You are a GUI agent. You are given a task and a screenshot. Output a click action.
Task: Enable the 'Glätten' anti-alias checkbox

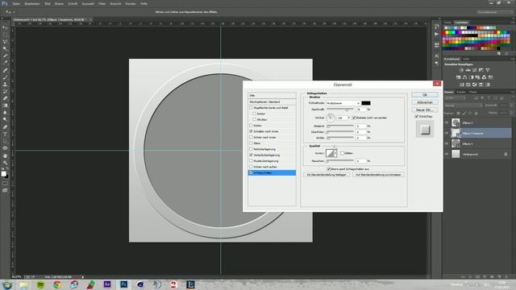coord(342,153)
